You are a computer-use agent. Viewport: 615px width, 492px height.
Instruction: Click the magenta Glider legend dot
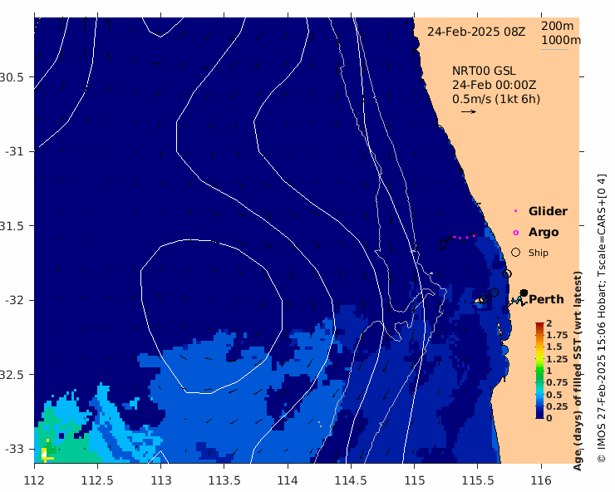(x=515, y=211)
